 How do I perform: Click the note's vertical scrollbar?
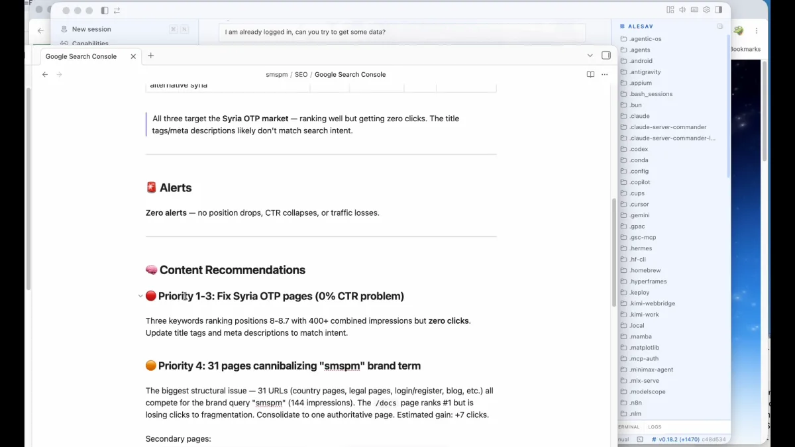614,252
